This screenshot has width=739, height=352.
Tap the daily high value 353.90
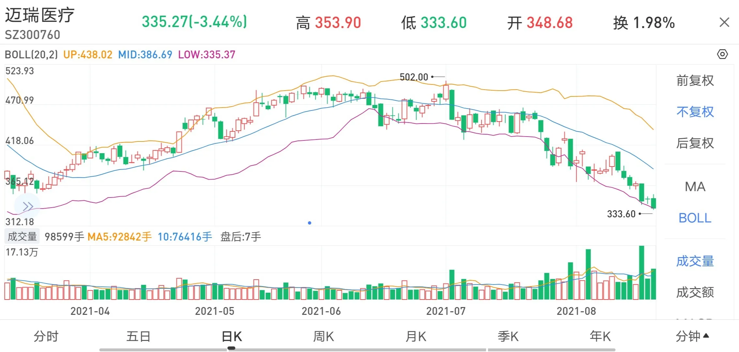pos(338,23)
